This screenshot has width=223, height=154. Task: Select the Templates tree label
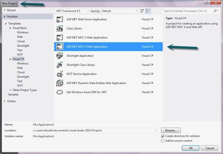click(14, 24)
